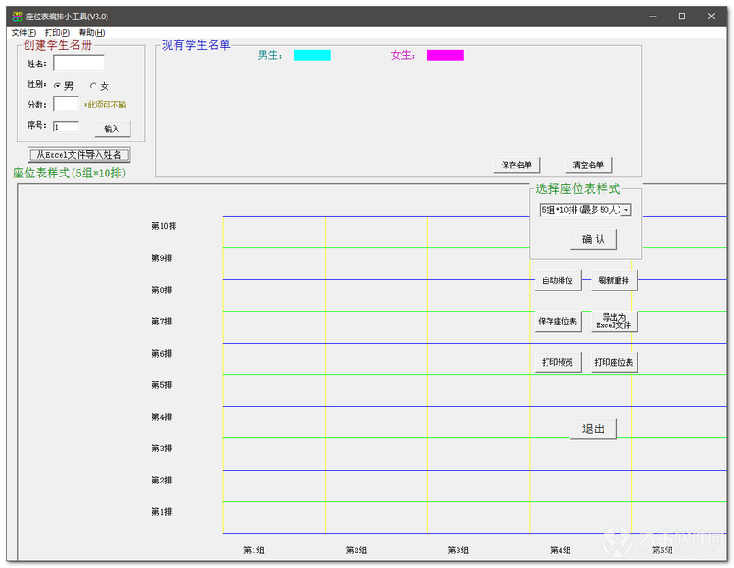
Task: Click the 自动排位 button
Action: click(558, 280)
